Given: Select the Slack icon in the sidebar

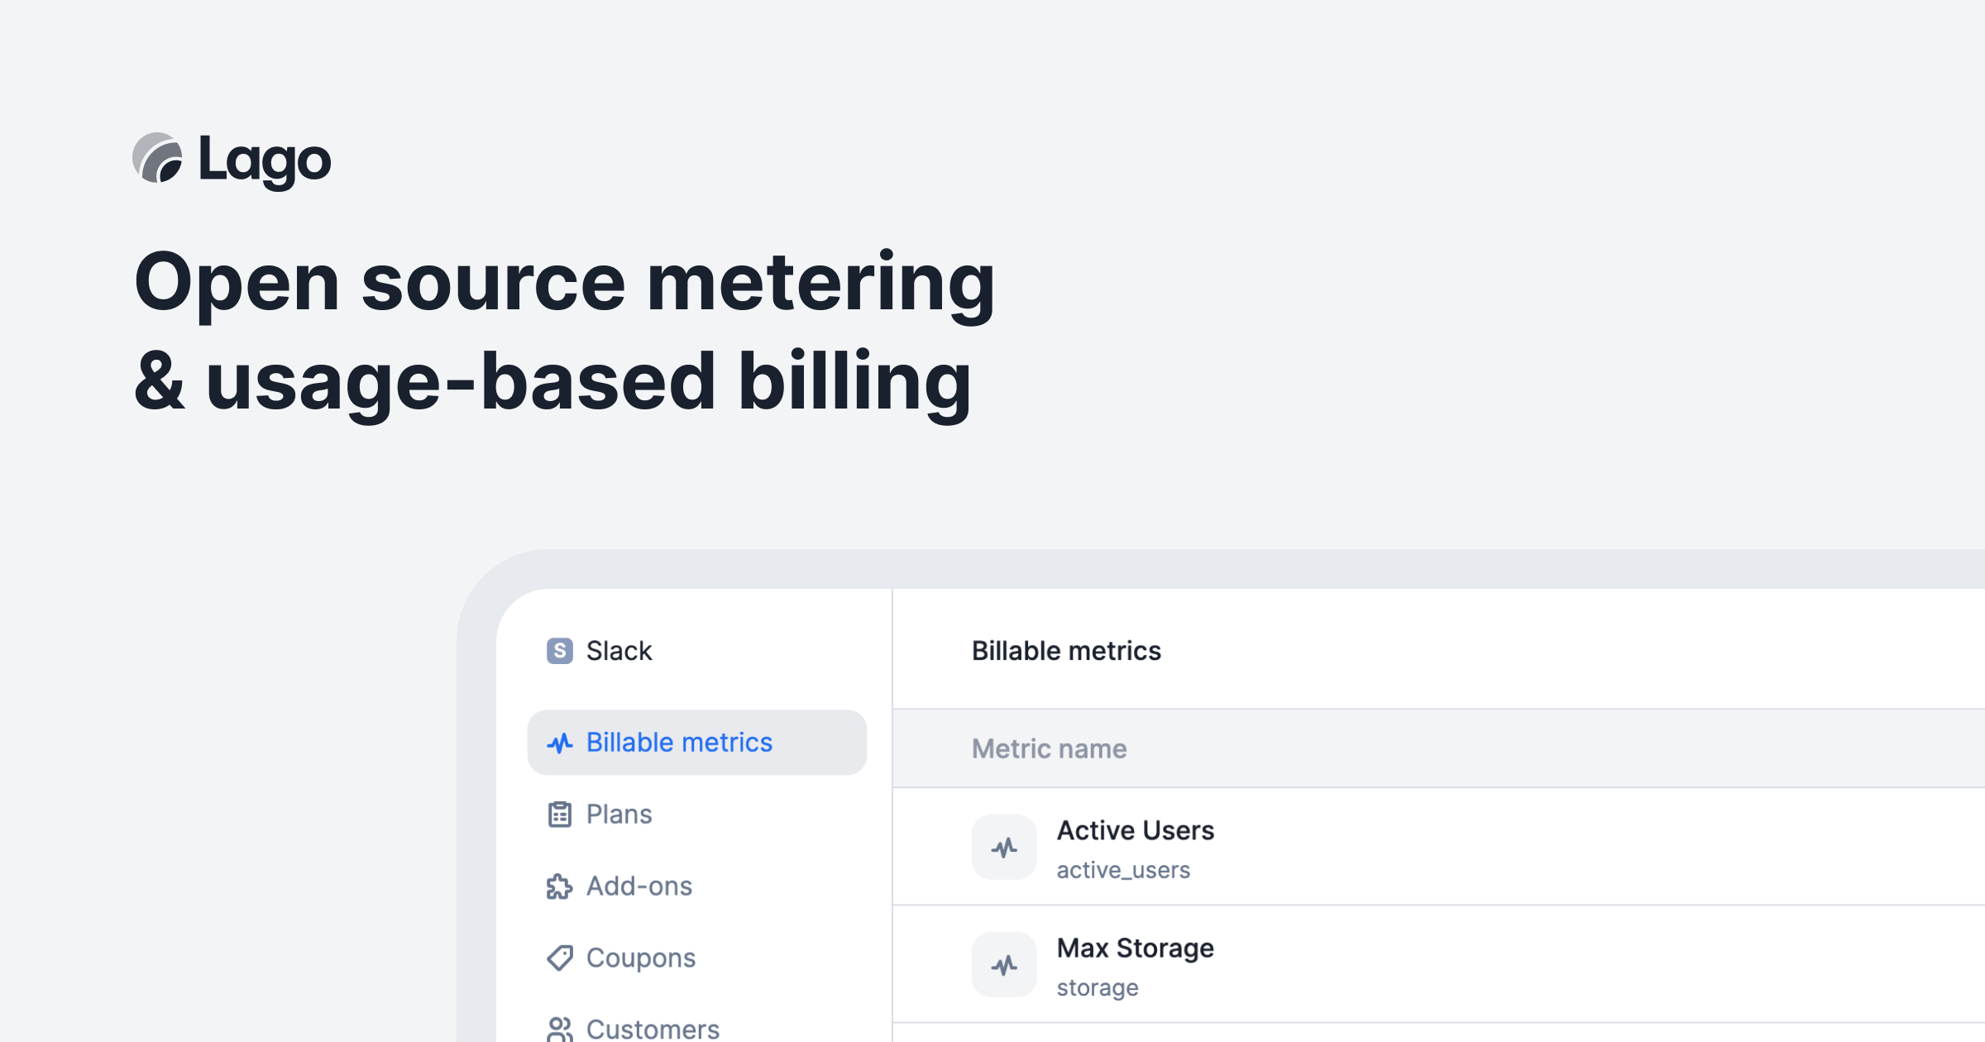Looking at the screenshot, I should 559,651.
